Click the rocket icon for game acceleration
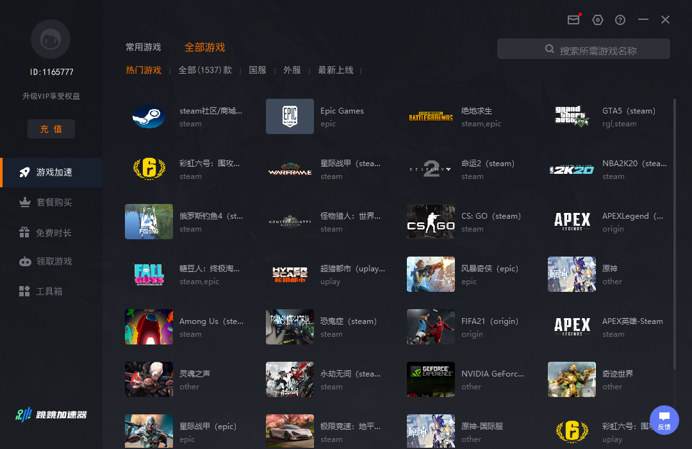The image size is (692, 449). pyautogui.click(x=25, y=173)
